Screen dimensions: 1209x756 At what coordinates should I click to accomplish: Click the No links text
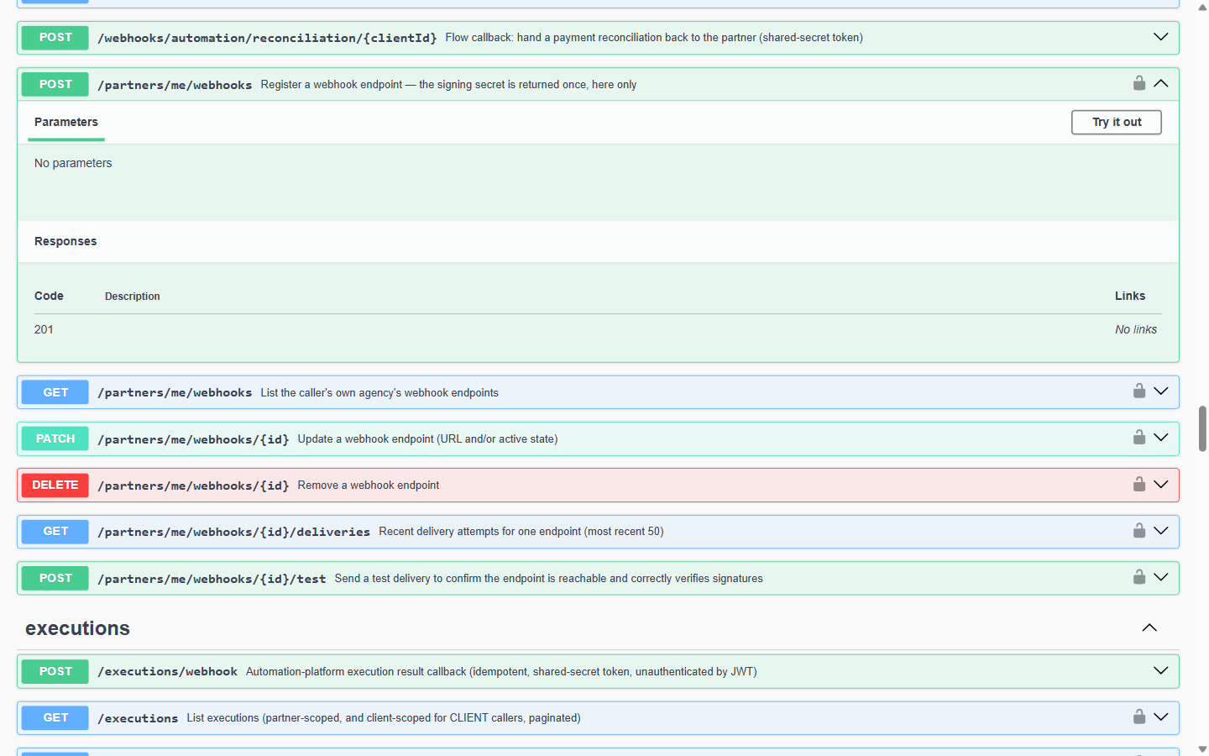1136,329
